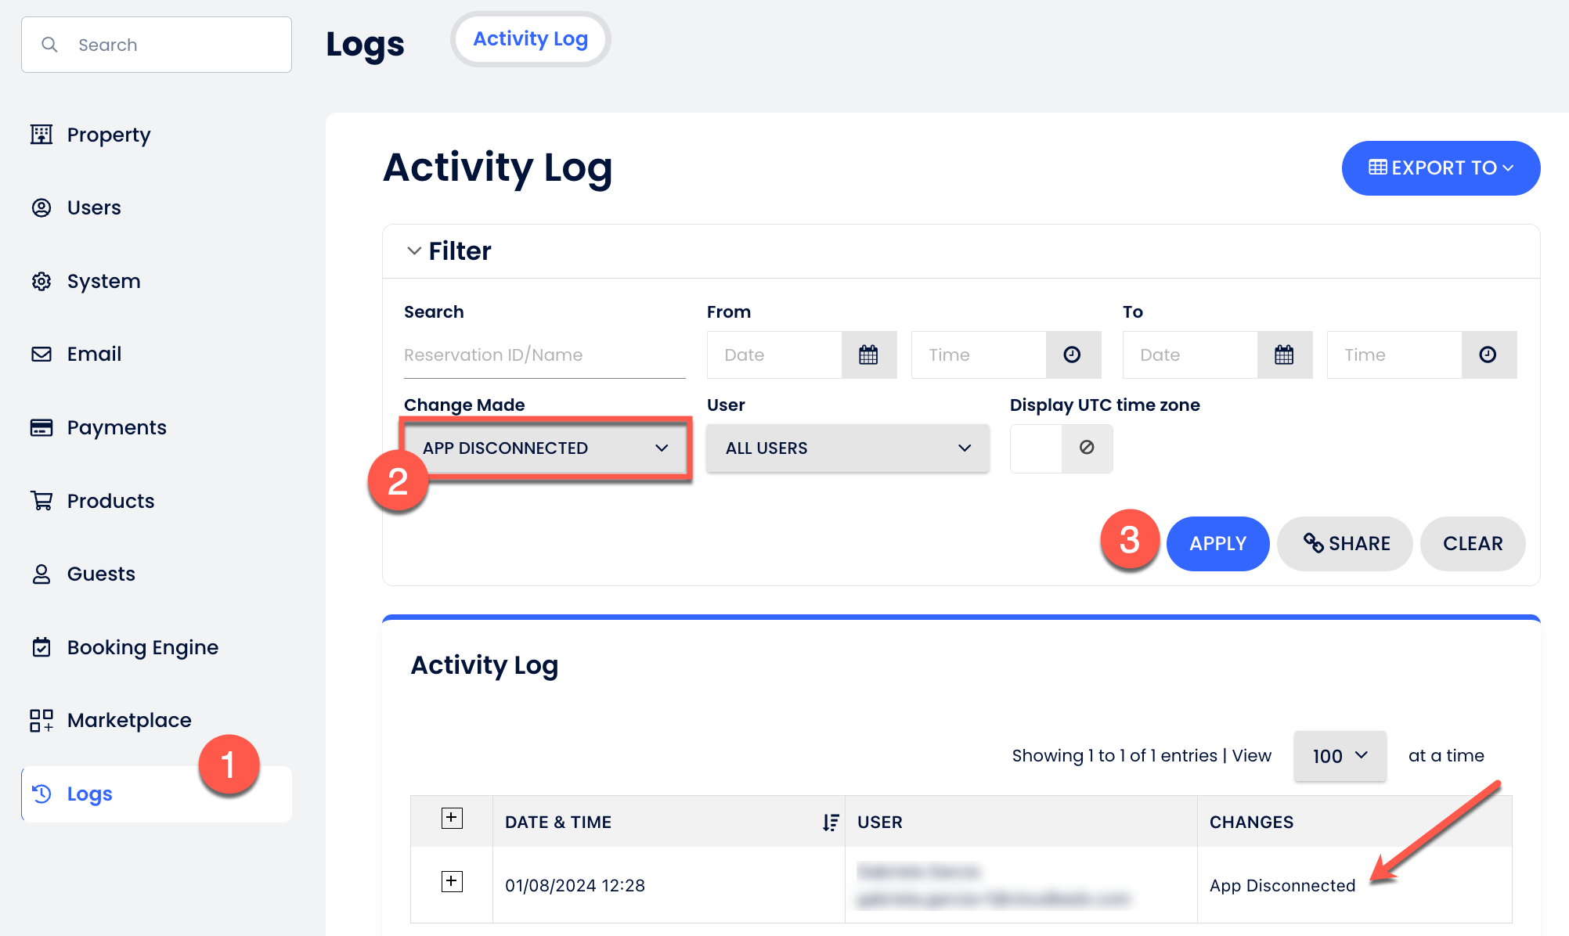
Task: Open the All Users dropdown
Action: [x=847, y=448]
